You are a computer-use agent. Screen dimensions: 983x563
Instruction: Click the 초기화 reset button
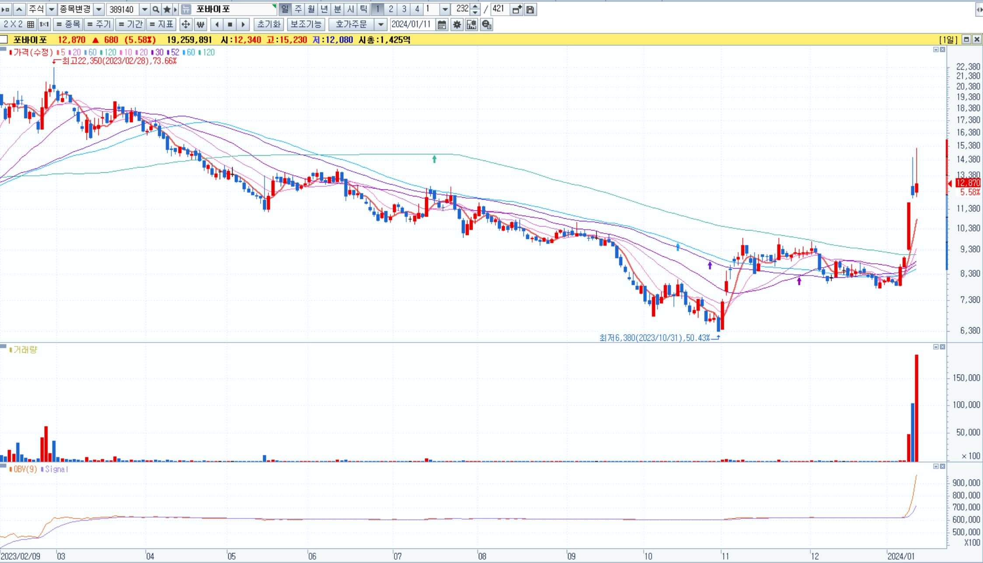(268, 24)
